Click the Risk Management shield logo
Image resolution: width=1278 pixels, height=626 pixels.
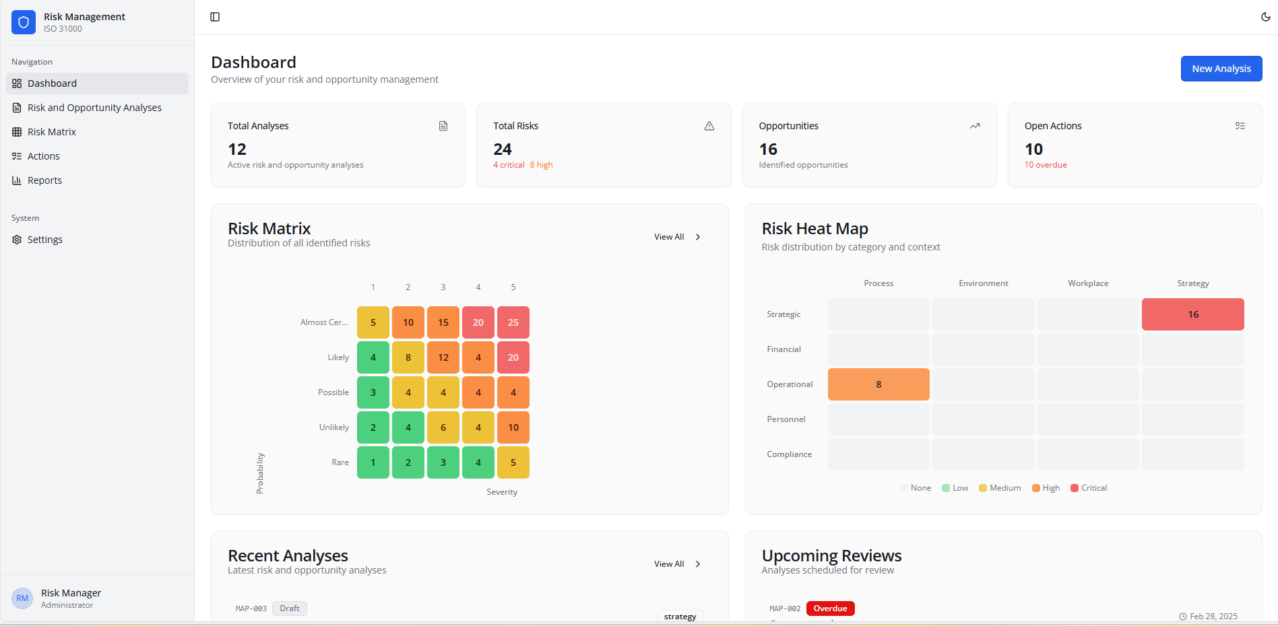[23, 22]
